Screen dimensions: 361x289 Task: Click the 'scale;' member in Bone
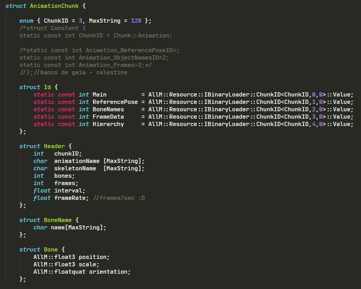click(x=89, y=264)
